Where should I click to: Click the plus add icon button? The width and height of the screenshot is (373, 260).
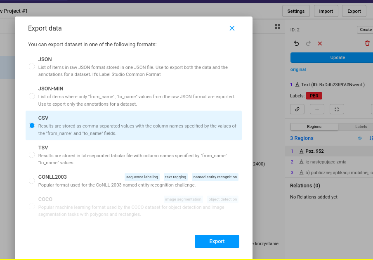(x=317, y=109)
